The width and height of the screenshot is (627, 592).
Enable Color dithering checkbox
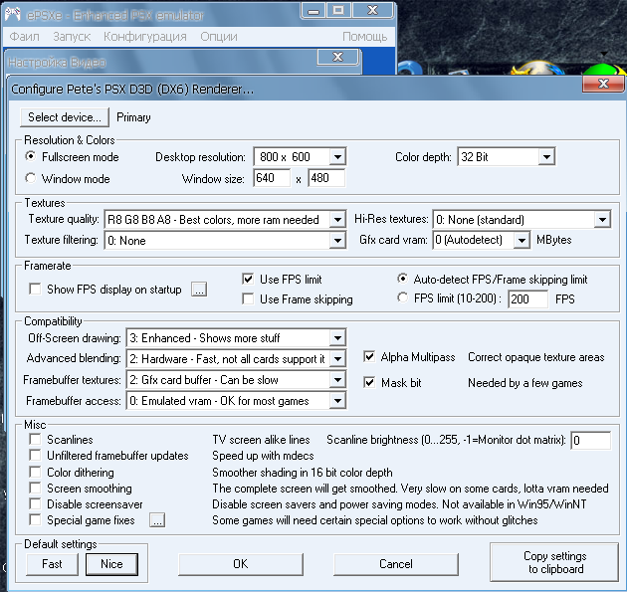pyautogui.click(x=35, y=472)
